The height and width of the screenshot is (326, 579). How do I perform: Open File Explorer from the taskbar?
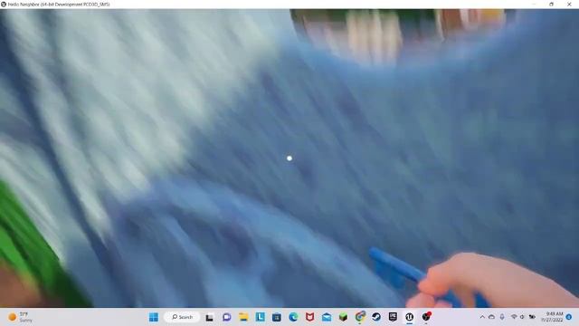[x=243, y=317]
